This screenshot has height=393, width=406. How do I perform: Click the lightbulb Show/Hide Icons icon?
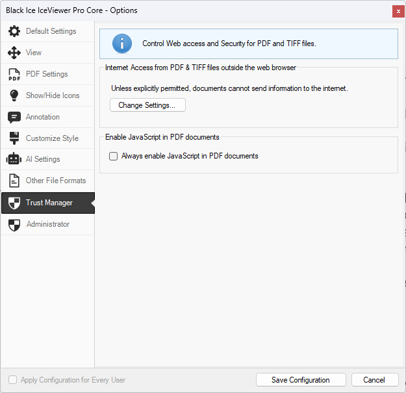click(14, 95)
